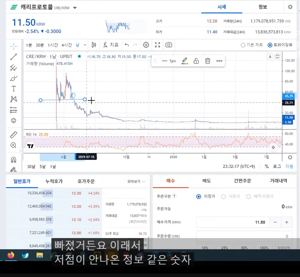Select the 지정가 order type
Viewport: 300px width, 277px height.
pyautogui.click(x=199, y=197)
